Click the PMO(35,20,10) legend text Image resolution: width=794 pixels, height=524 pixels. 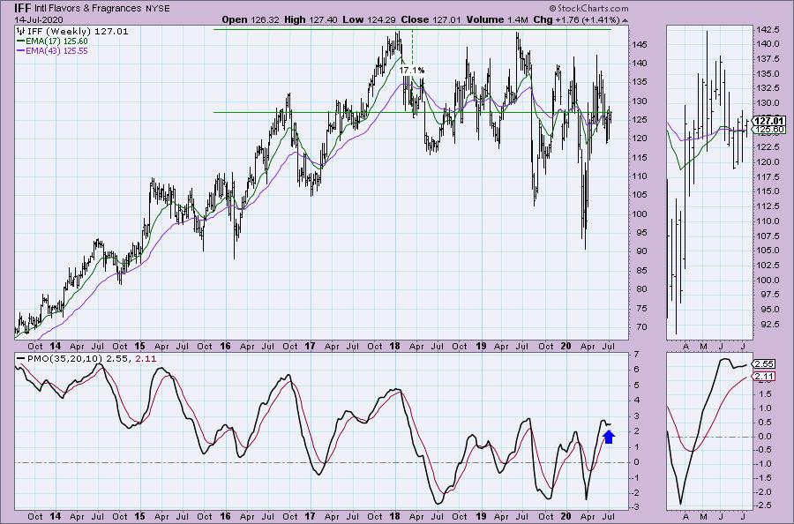pyautogui.click(x=64, y=358)
